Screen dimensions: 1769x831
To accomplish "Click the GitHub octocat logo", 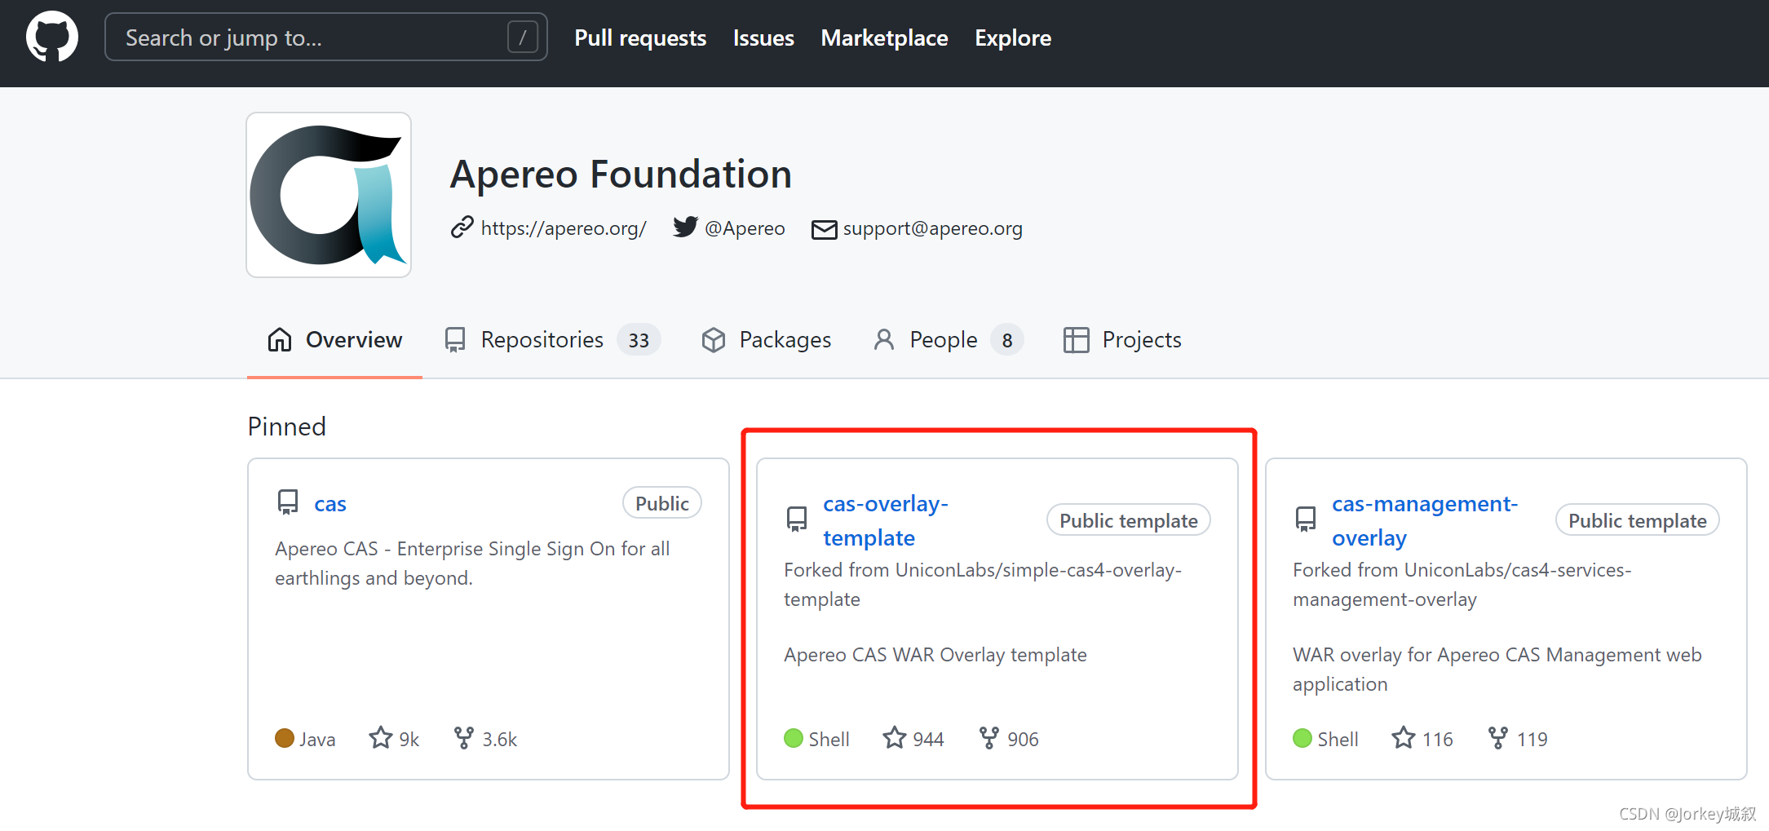I will click(52, 37).
